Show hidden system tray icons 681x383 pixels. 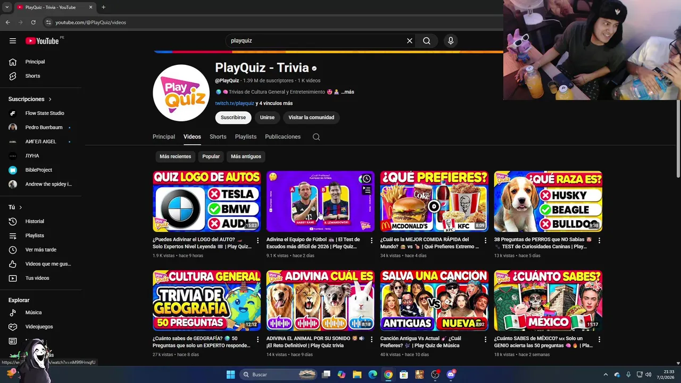[605, 374]
